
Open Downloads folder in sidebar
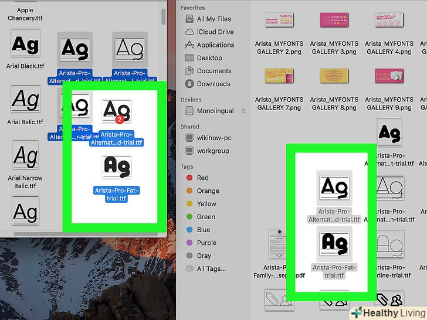(208, 84)
